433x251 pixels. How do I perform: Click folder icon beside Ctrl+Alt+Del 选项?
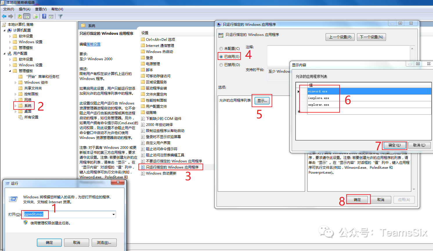(143, 39)
